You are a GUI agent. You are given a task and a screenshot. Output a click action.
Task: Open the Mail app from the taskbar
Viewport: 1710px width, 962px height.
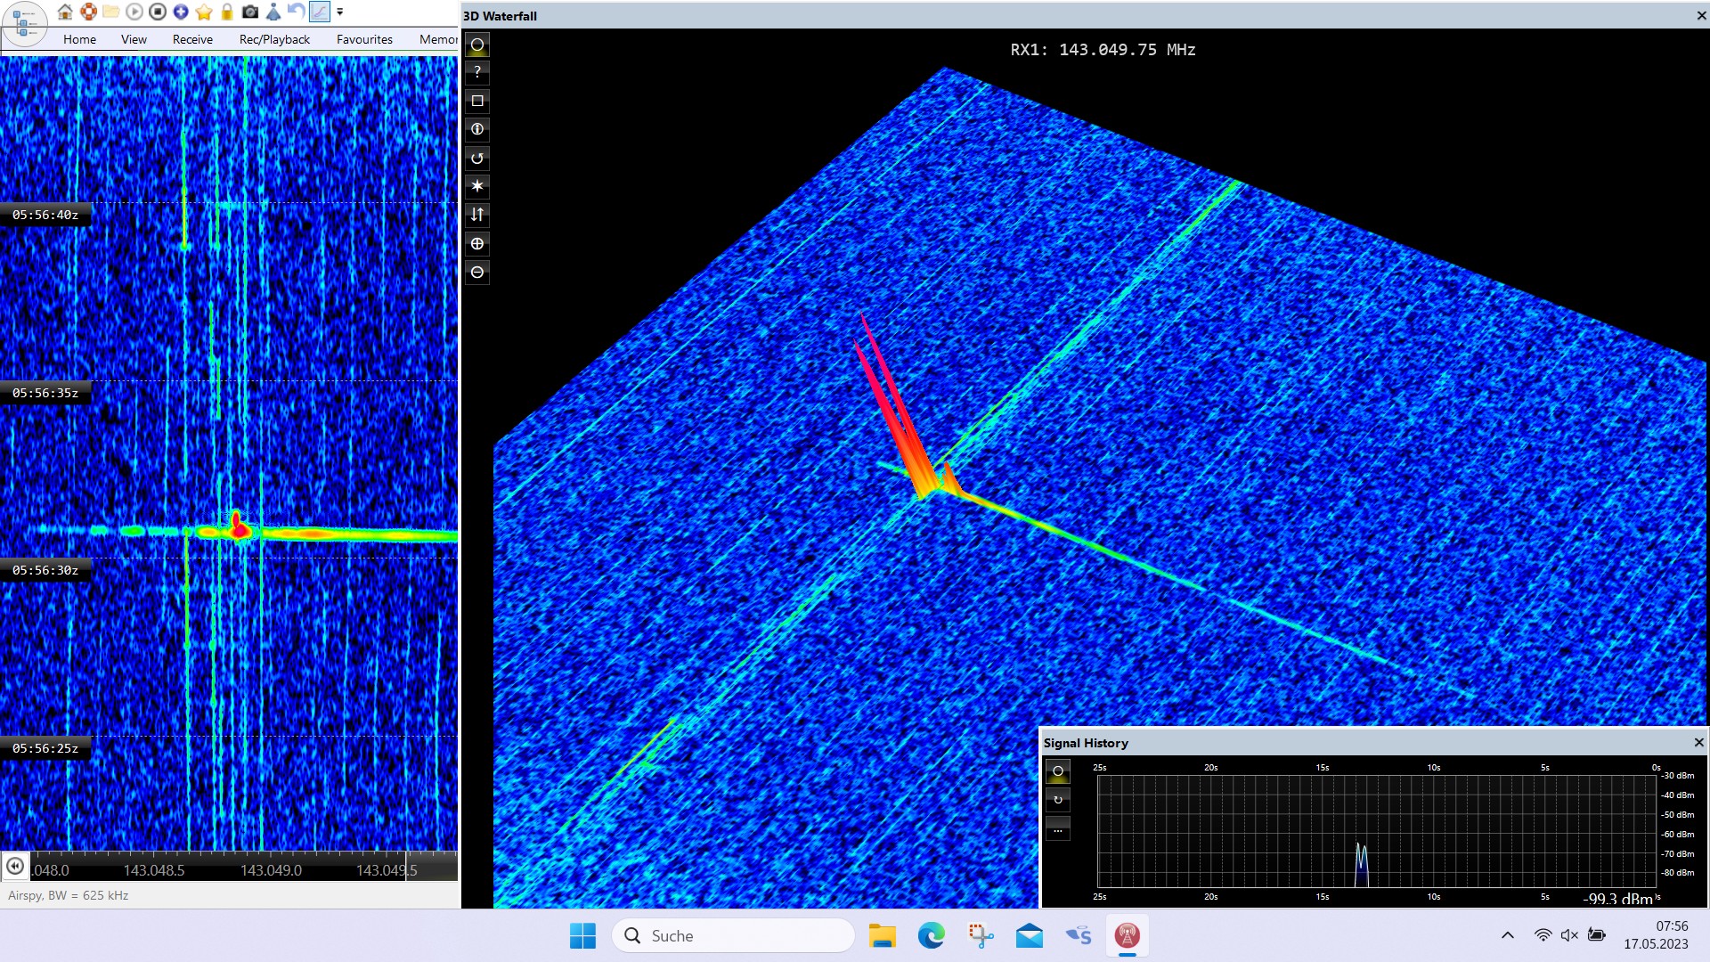(x=1030, y=935)
